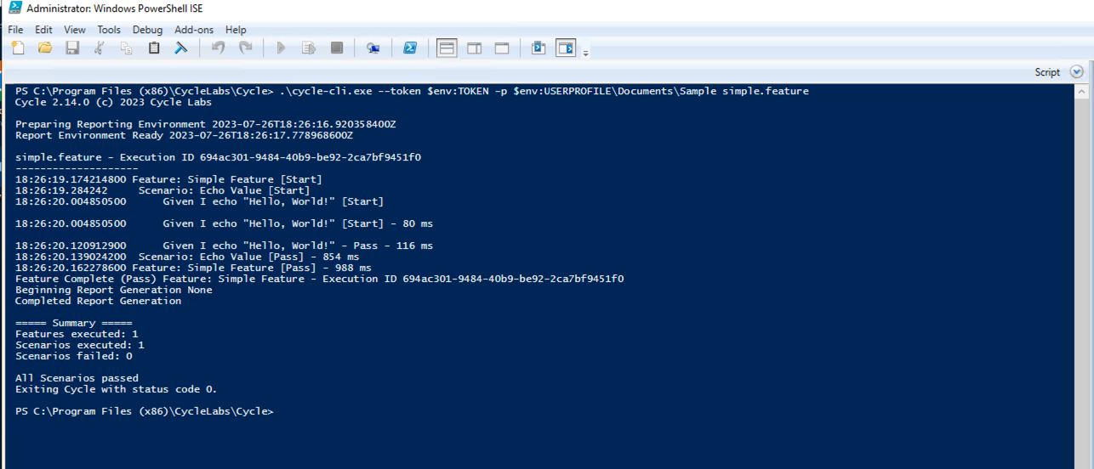Open the File menu
Image resolution: width=1094 pixels, height=469 pixels.
(x=15, y=30)
